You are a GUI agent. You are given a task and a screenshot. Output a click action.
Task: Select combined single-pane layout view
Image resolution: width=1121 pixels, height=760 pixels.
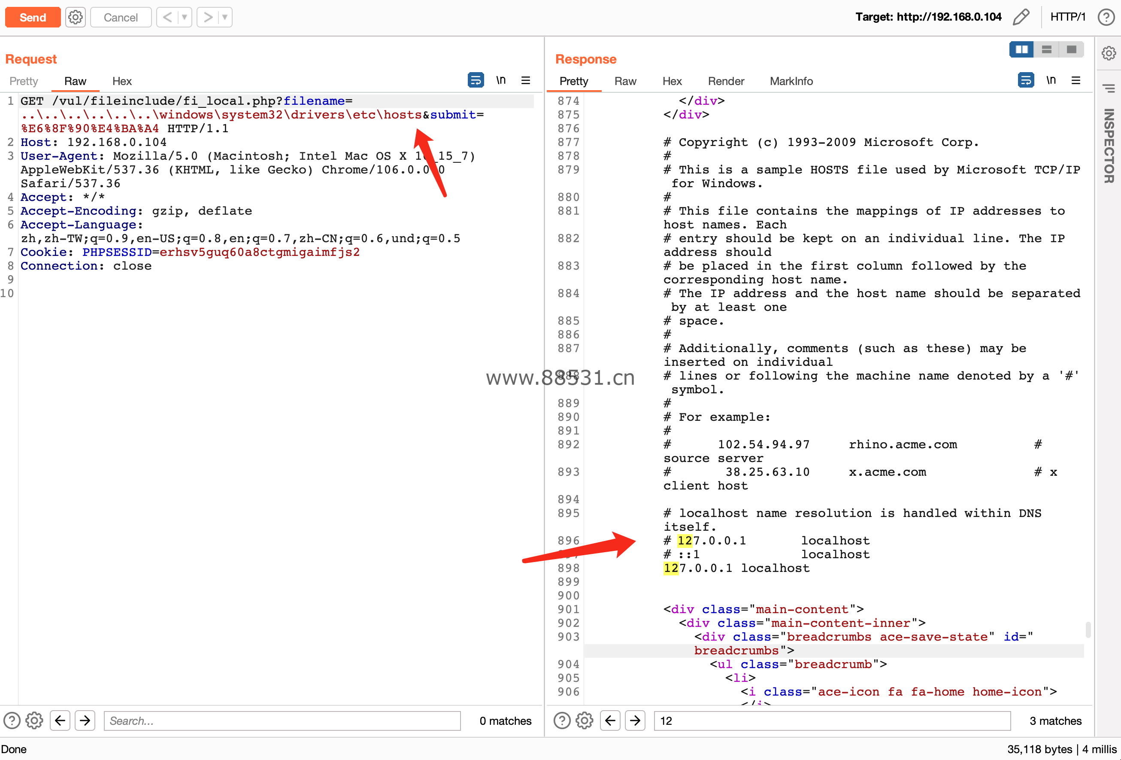[1072, 50]
